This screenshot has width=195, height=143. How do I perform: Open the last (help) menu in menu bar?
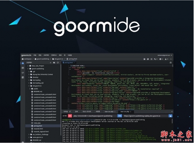70,55
